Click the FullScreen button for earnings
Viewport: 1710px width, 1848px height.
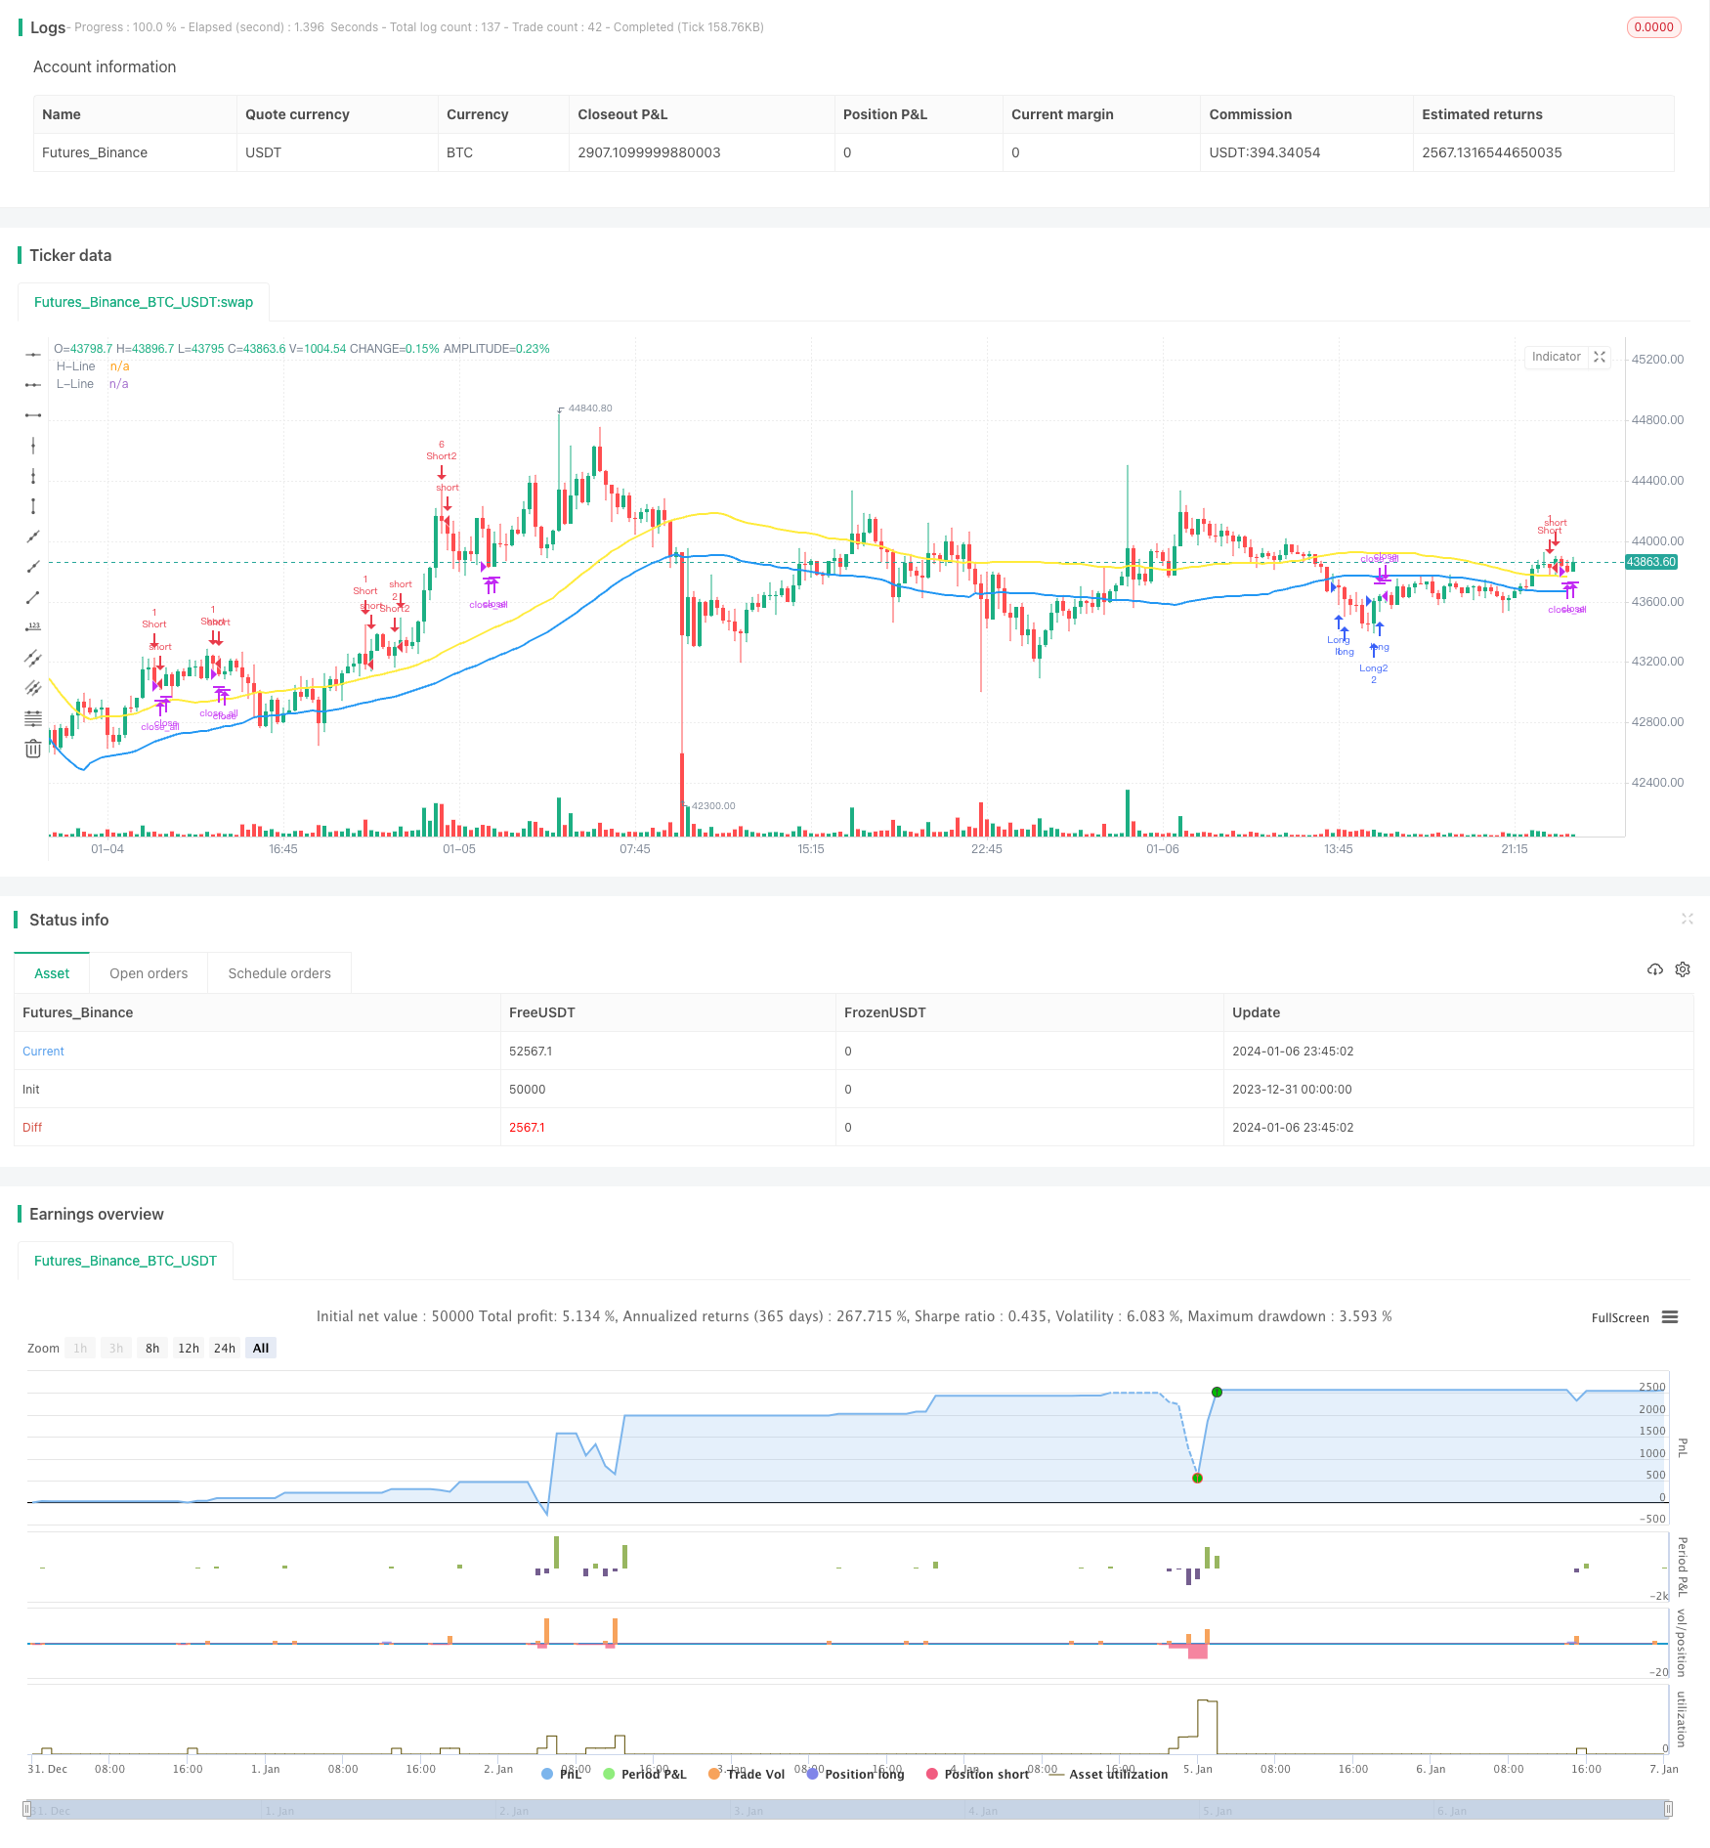(1620, 1317)
